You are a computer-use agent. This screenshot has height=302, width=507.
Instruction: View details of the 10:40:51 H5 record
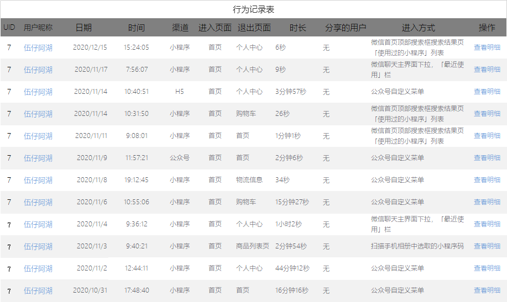pyautogui.click(x=487, y=92)
